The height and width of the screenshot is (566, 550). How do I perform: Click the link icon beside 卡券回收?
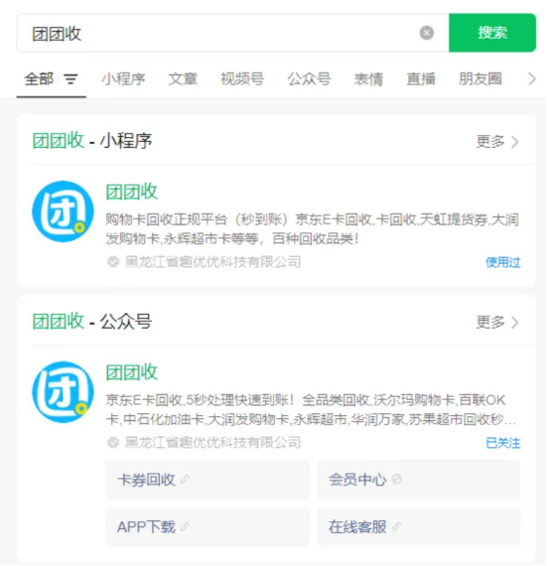coord(185,480)
